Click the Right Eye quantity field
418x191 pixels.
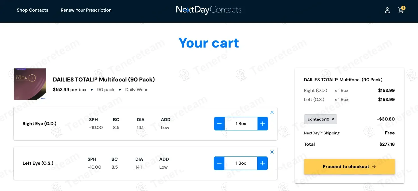tap(241, 124)
